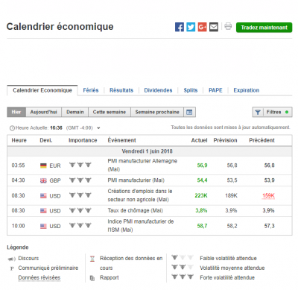Viewport: 298px width, 290px height.
Task: Click the 56,9 actual value
Action: pos(202,166)
